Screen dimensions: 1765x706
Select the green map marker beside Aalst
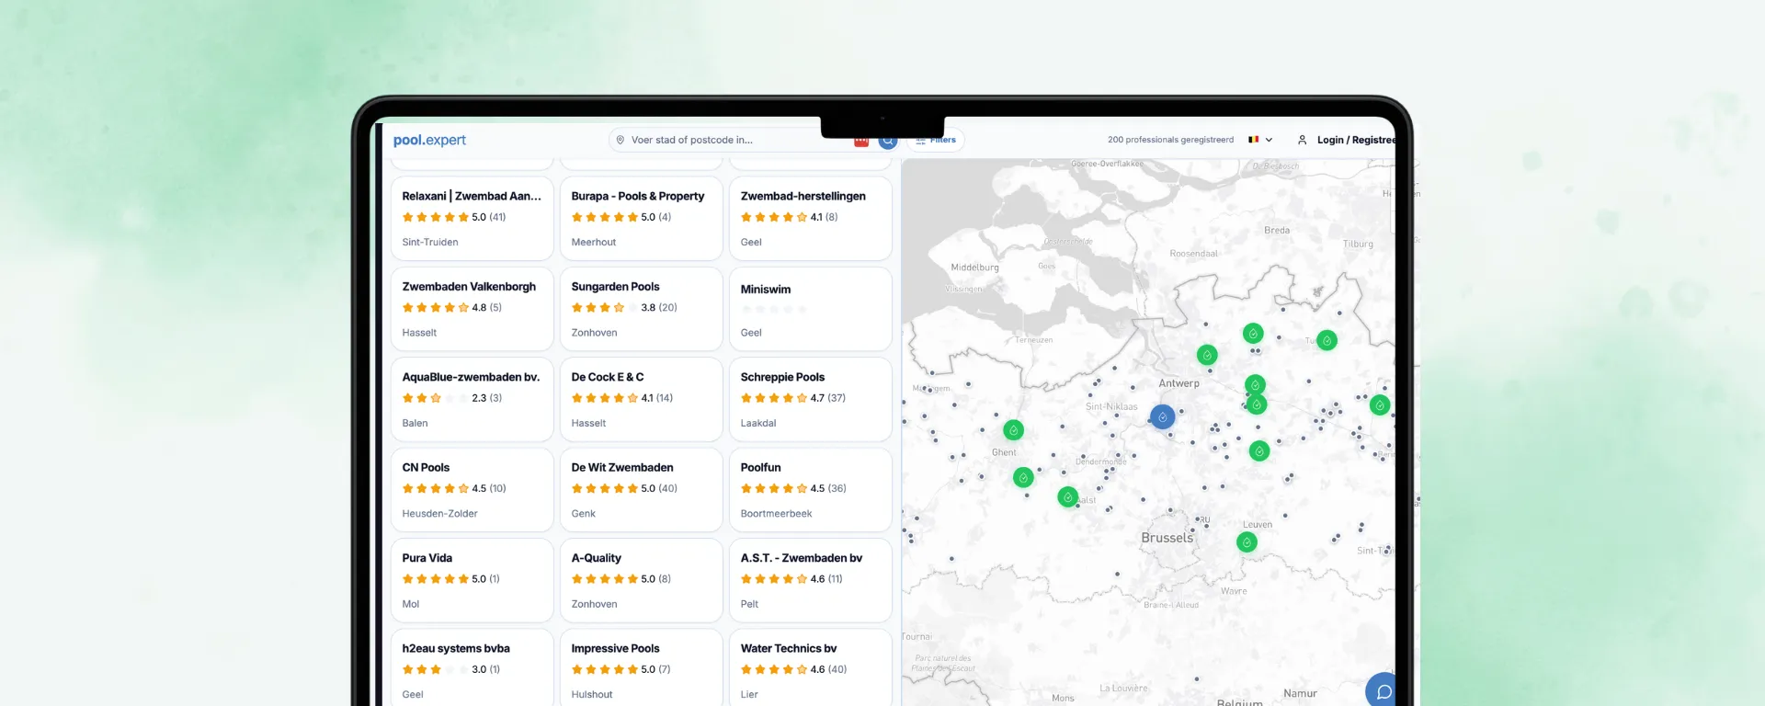pyautogui.click(x=1067, y=497)
